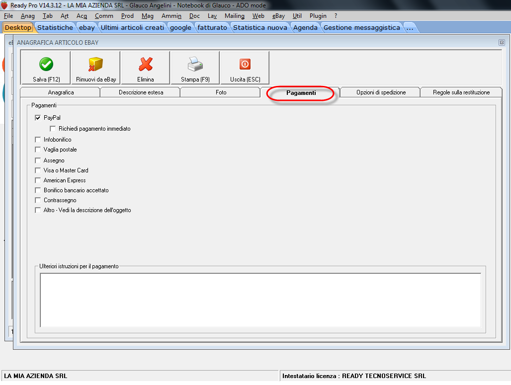Open the Mailing menu

(234, 16)
